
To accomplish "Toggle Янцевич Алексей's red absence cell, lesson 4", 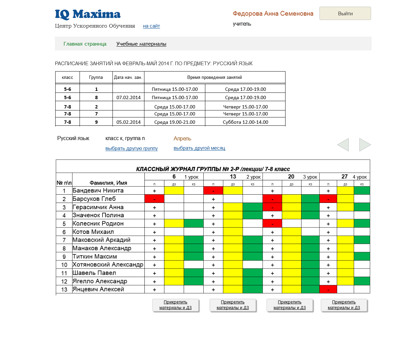I will coord(328,289).
